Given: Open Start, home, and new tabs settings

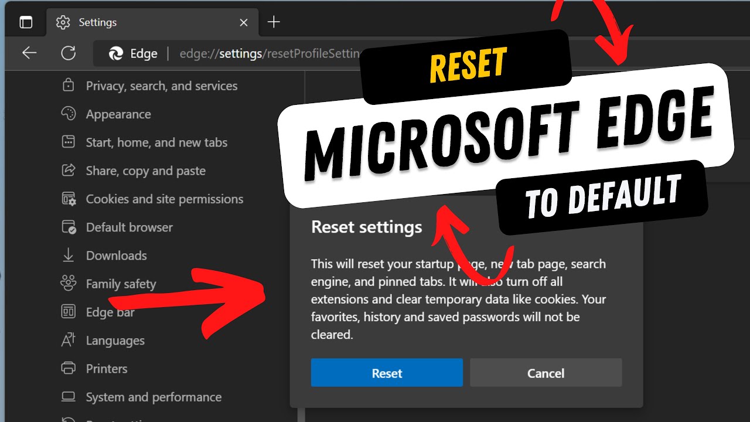Looking at the screenshot, I should pyautogui.click(x=156, y=142).
